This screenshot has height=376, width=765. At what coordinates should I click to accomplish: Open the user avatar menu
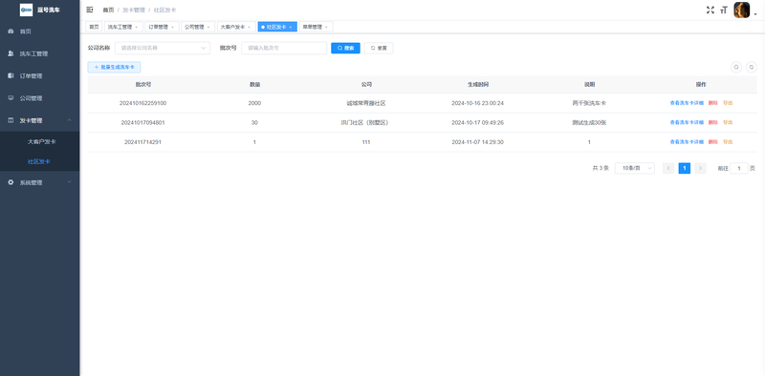[x=742, y=10]
